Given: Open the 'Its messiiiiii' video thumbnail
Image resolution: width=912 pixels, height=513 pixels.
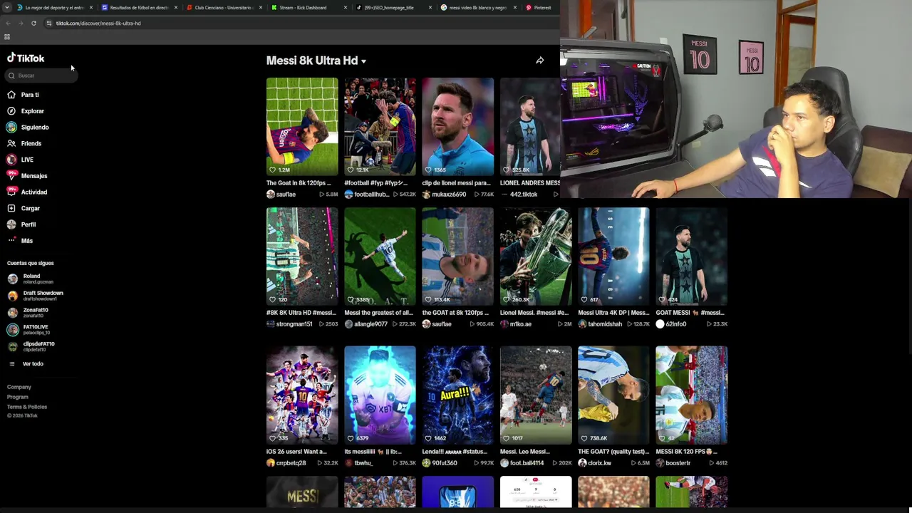Looking at the screenshot, I should [380, 395].
